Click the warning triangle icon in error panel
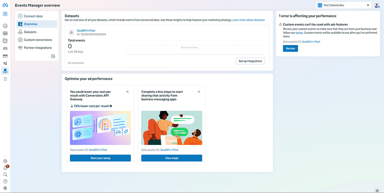 pyautogui.click(x=281, y=25)
